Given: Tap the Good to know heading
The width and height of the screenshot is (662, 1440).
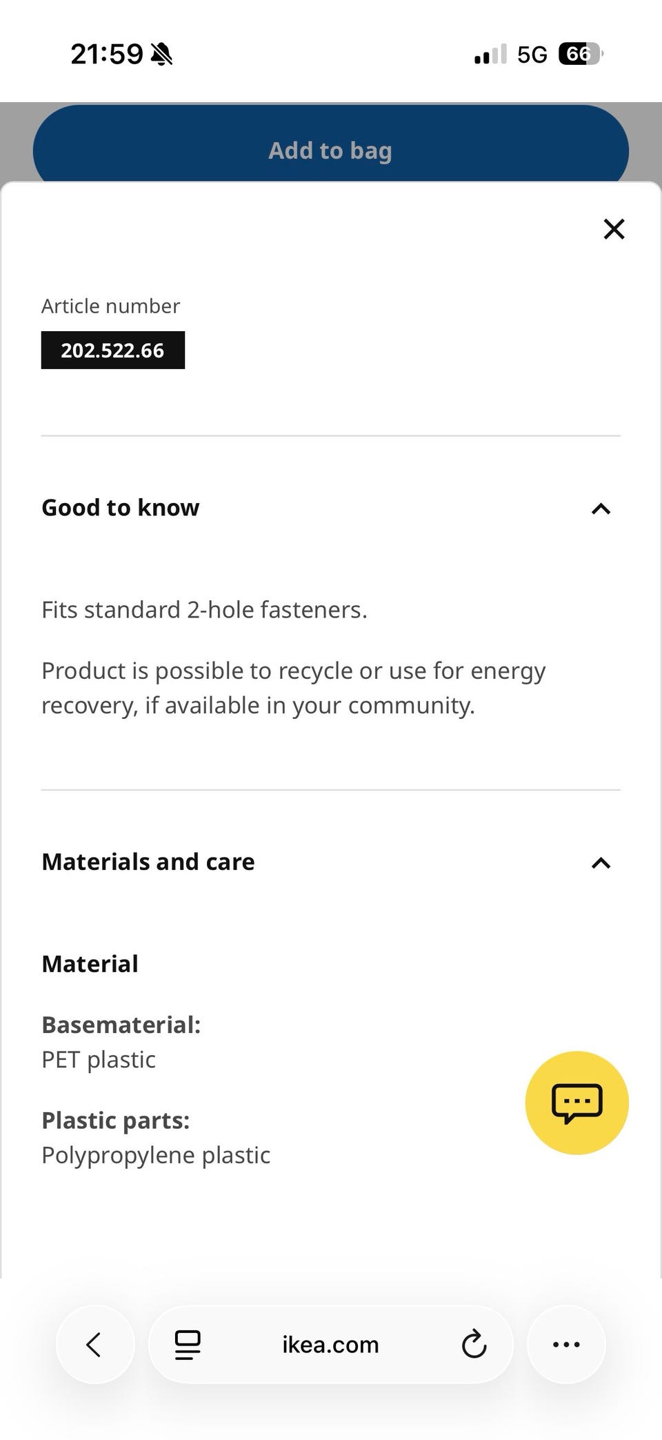Looking at the screenshot, I should tap(121, 508).
